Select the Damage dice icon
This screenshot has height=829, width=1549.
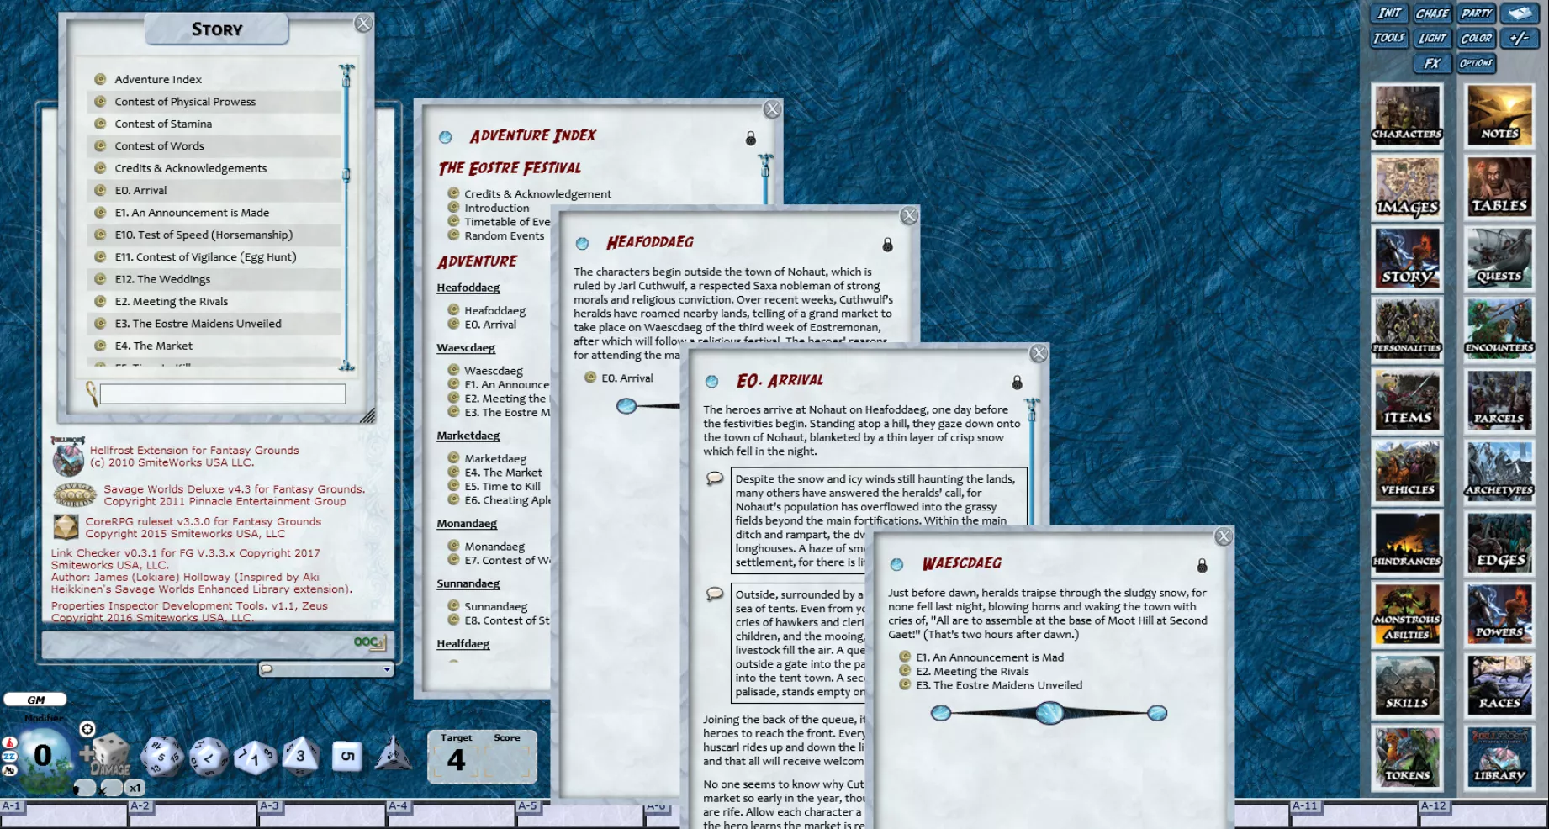(110, 754)
